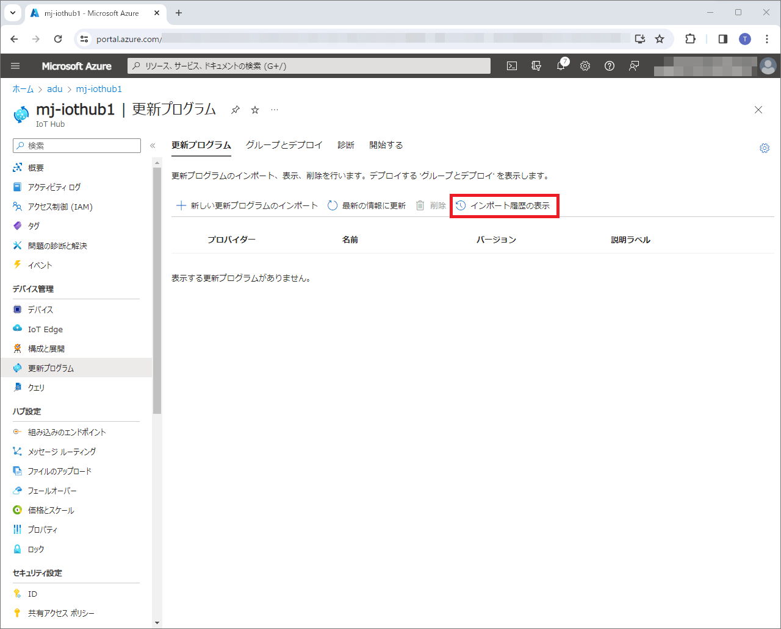Click the sidebar search field
This screenshot has height=629, width=781.
77,146
